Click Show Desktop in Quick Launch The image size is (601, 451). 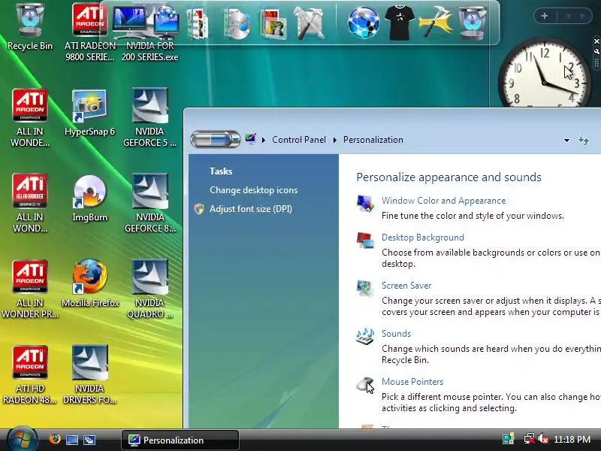(x=72, y=440)
